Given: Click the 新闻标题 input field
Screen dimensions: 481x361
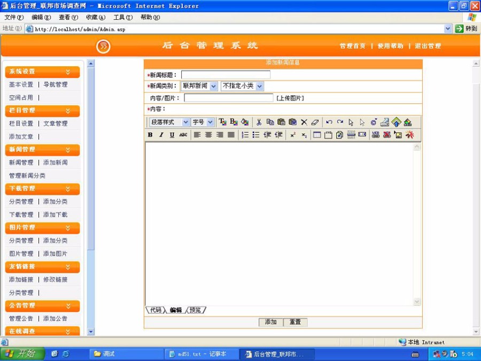Looking at the screenshot, I should 226,75.
